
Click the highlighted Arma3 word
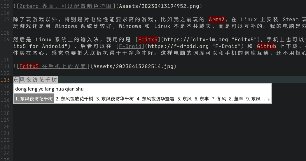click(x=217, y=20)
